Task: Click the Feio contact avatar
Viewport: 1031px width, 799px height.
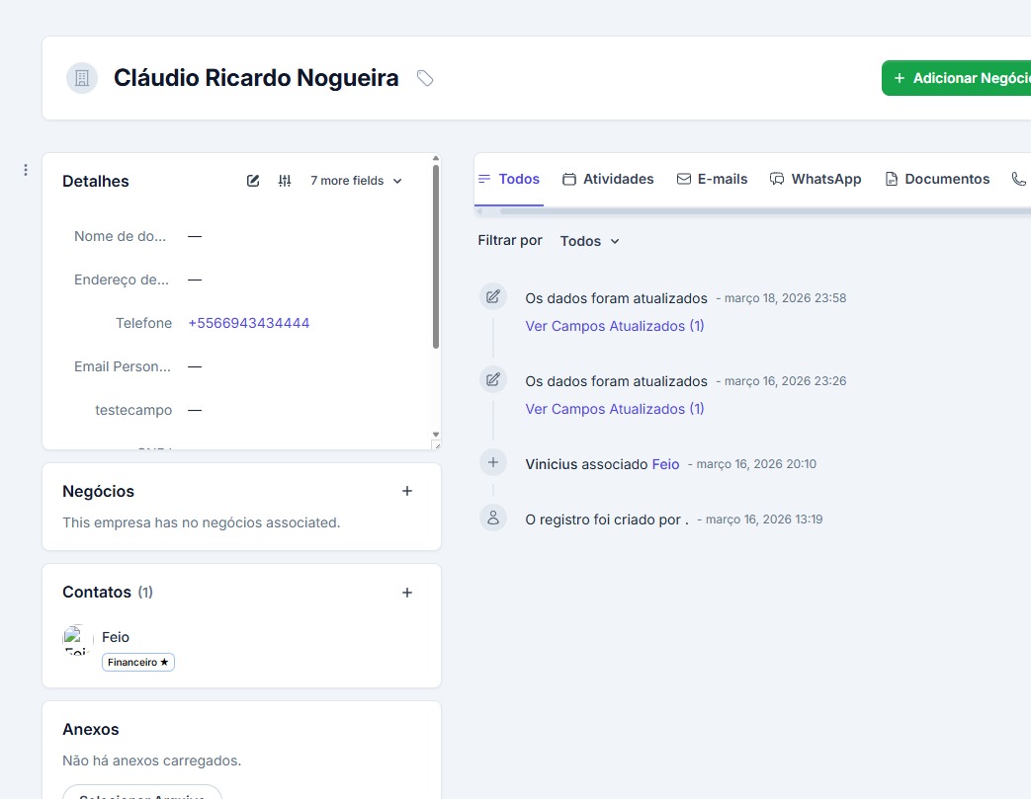Action: click(x=78, y=639)
